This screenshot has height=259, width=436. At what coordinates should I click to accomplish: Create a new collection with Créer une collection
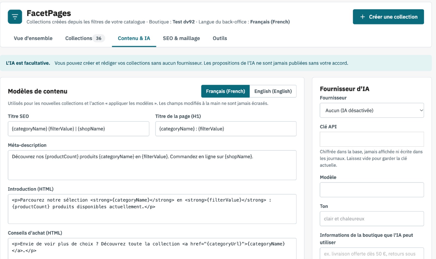(388, 17)
